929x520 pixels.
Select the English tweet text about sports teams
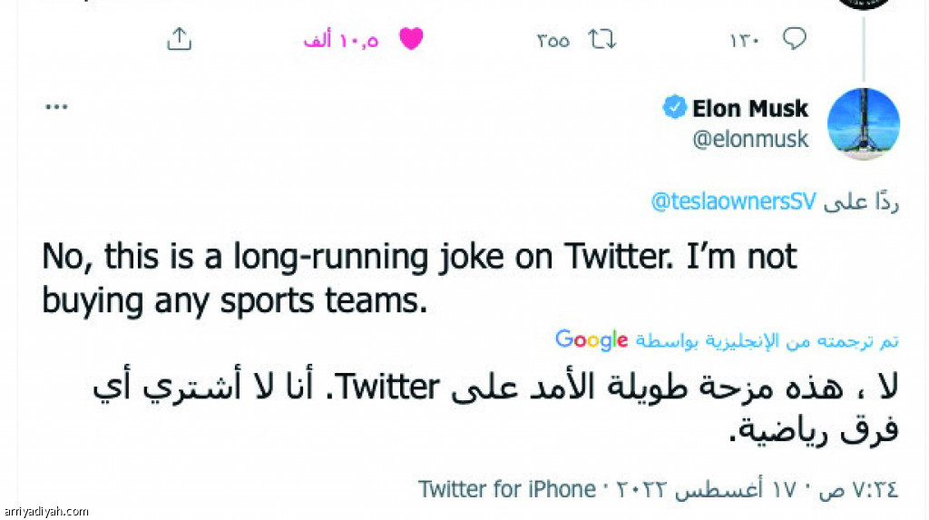419,279
